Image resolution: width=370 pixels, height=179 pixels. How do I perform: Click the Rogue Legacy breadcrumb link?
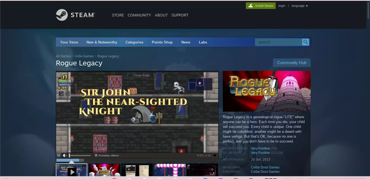108,56
